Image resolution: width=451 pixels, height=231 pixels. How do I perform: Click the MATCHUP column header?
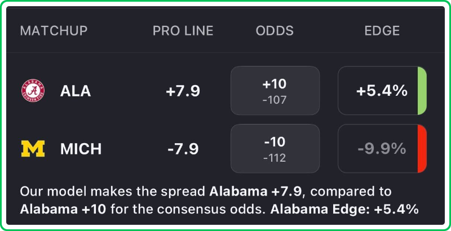click(x=54, y=31)
